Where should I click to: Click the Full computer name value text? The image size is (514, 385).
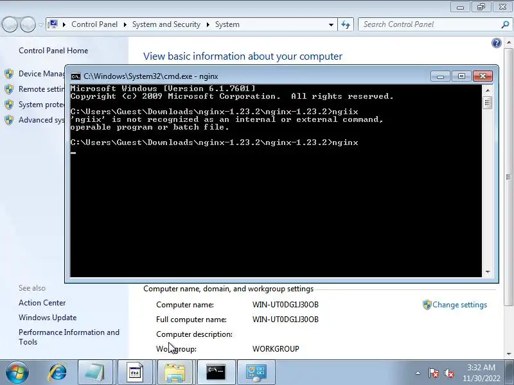click(x=285, y=320)
